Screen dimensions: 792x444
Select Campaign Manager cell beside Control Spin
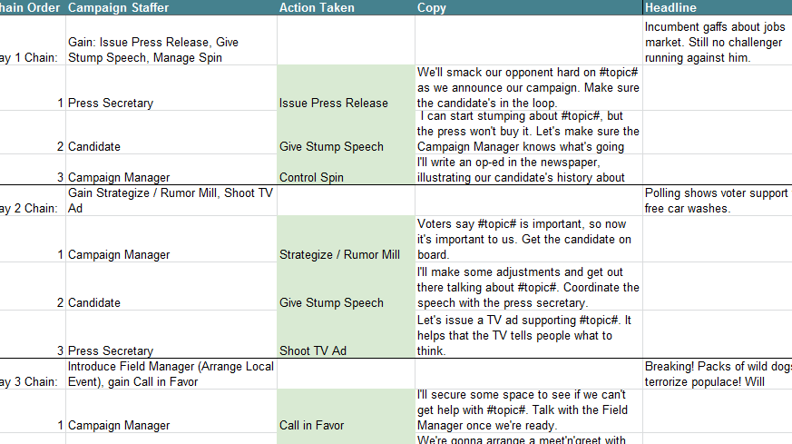pyautogui.click(x=171, y=170)
